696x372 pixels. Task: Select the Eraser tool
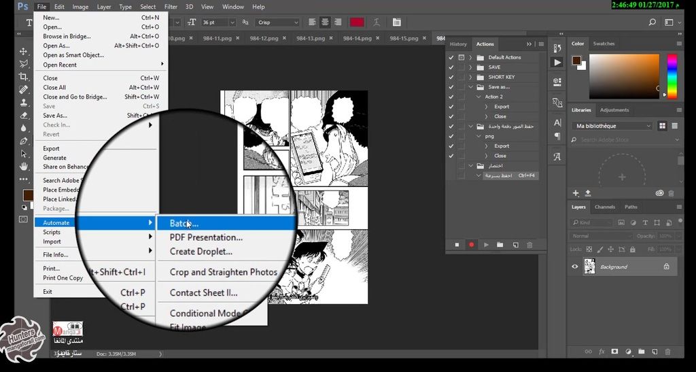(x=24, y=116)
